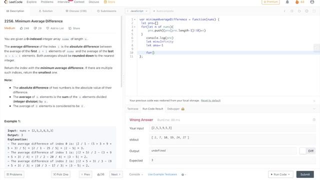
Task: Click the Your input field
Action: click(x=232, y=128)
